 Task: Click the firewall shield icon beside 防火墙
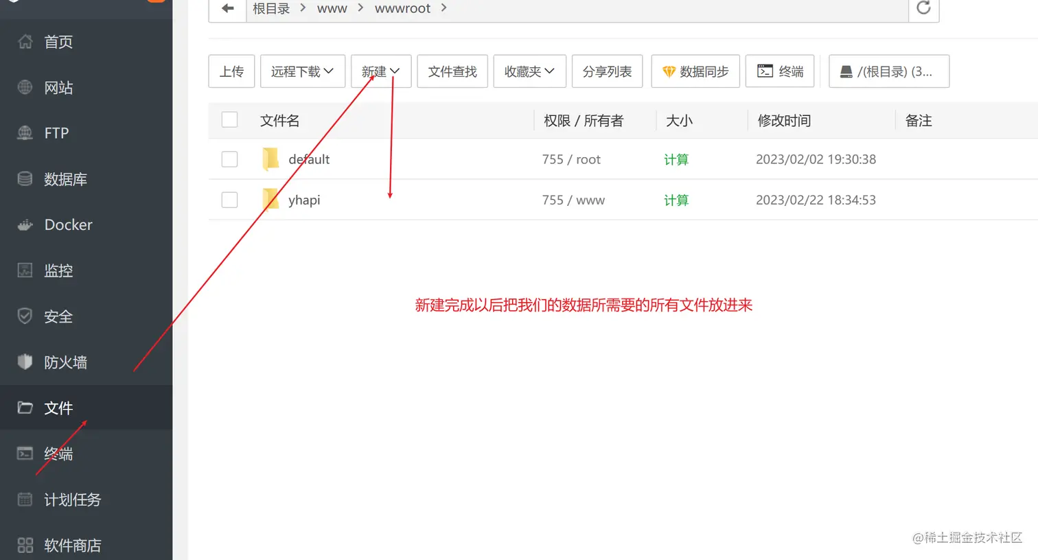click(x=25, y=362)
